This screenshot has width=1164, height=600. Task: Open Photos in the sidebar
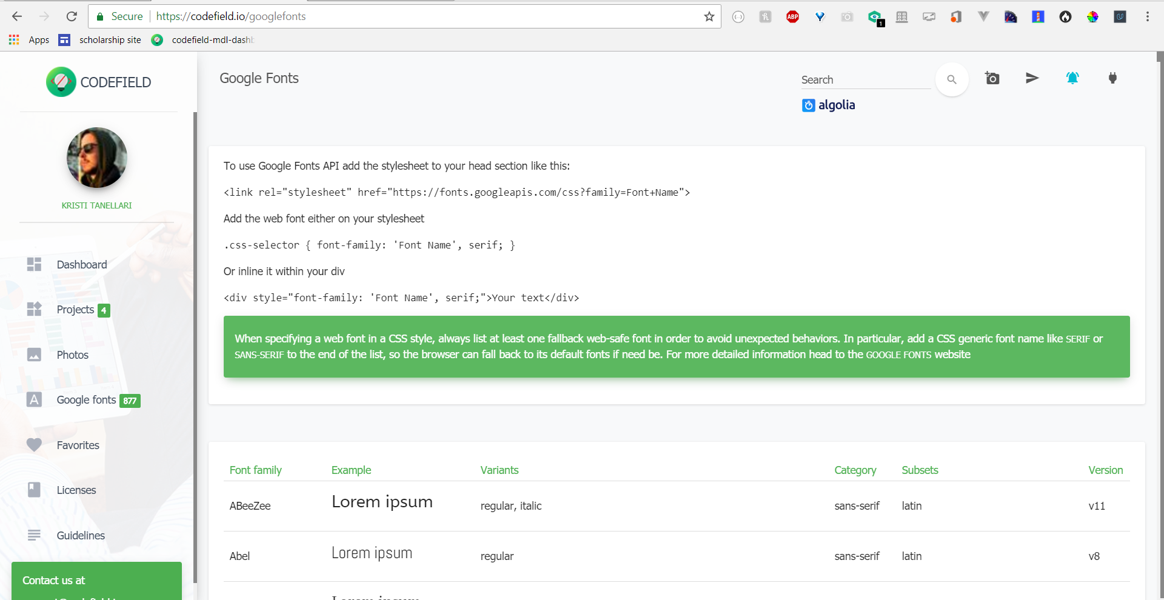(73, 355)
